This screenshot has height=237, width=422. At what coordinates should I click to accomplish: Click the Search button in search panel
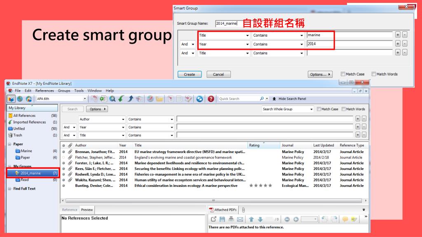[x=73, y=109]
